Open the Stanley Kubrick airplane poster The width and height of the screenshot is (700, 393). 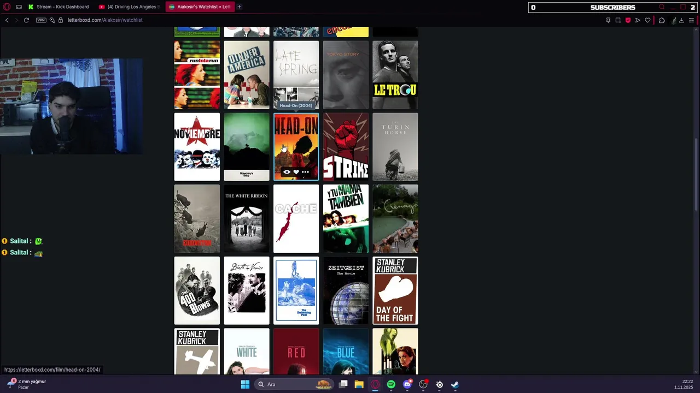tap(197, 352)
